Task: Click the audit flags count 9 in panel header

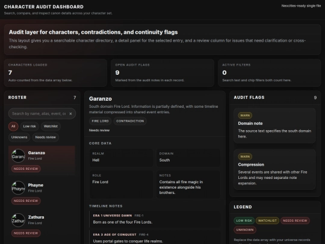Action: coord(315,98)
